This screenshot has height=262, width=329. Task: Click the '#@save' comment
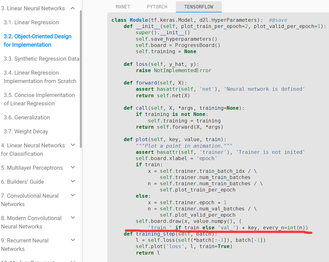click(x=278, y=20)
